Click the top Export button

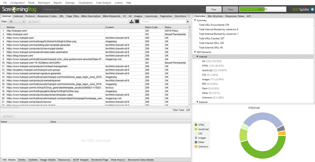pyautogui.click(x=34, y=21)
